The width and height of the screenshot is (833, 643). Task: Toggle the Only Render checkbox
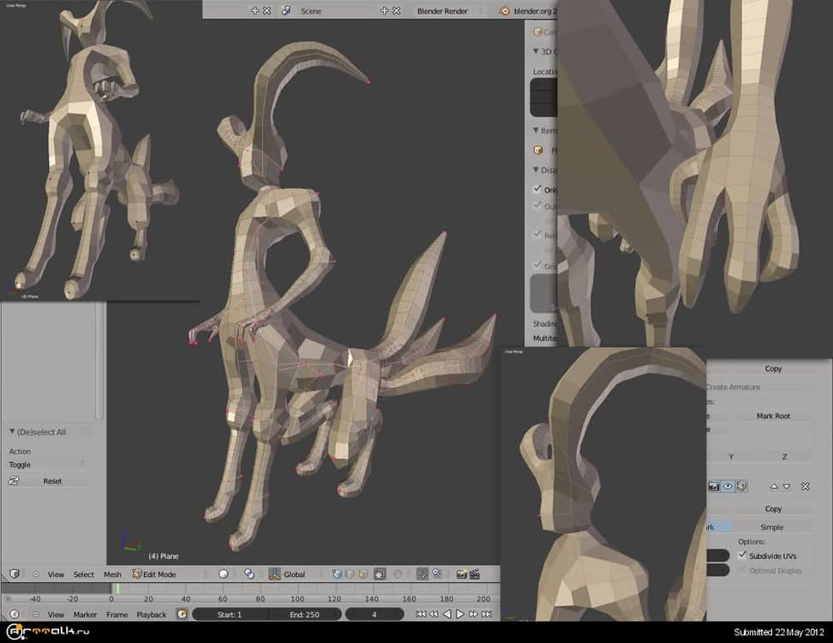(537, 189)
